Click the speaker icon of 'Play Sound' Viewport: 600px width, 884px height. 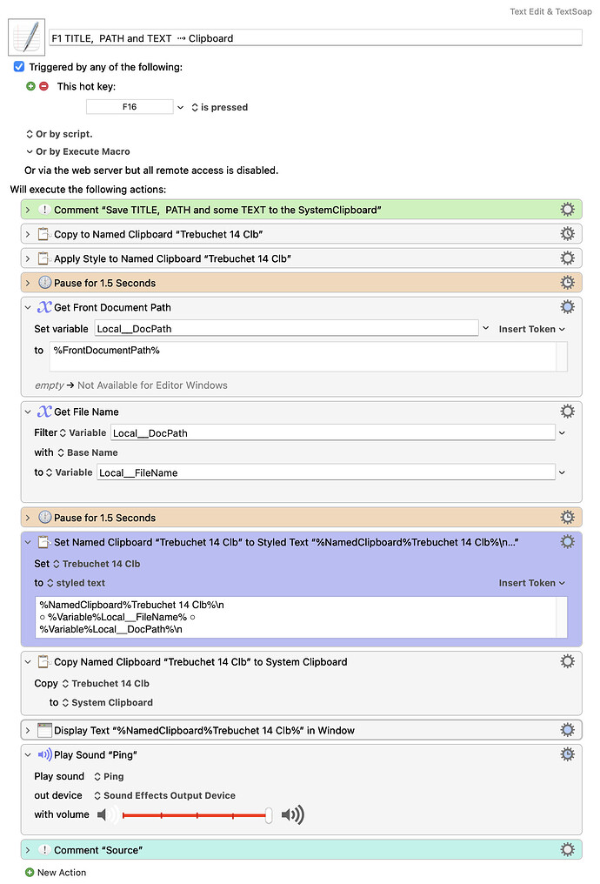44,754
